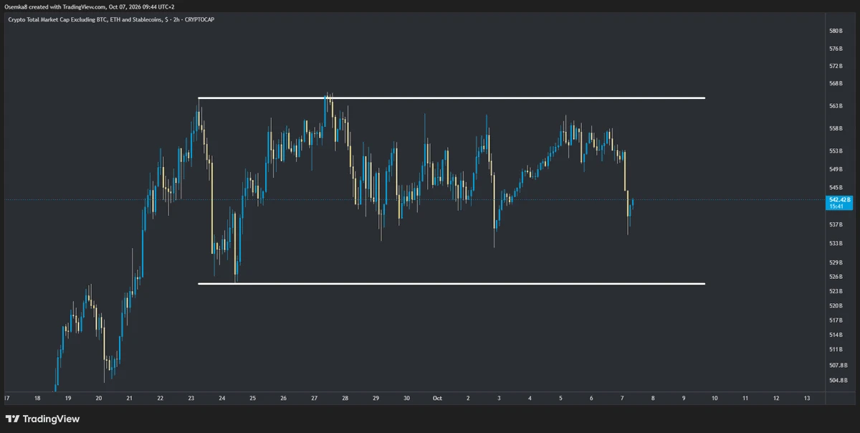
Task: Click the 537 B price axis label
Action: pyautogui.click(x=835, y=224)
